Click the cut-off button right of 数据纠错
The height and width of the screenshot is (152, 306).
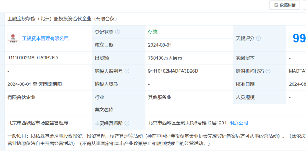[304, 5]
